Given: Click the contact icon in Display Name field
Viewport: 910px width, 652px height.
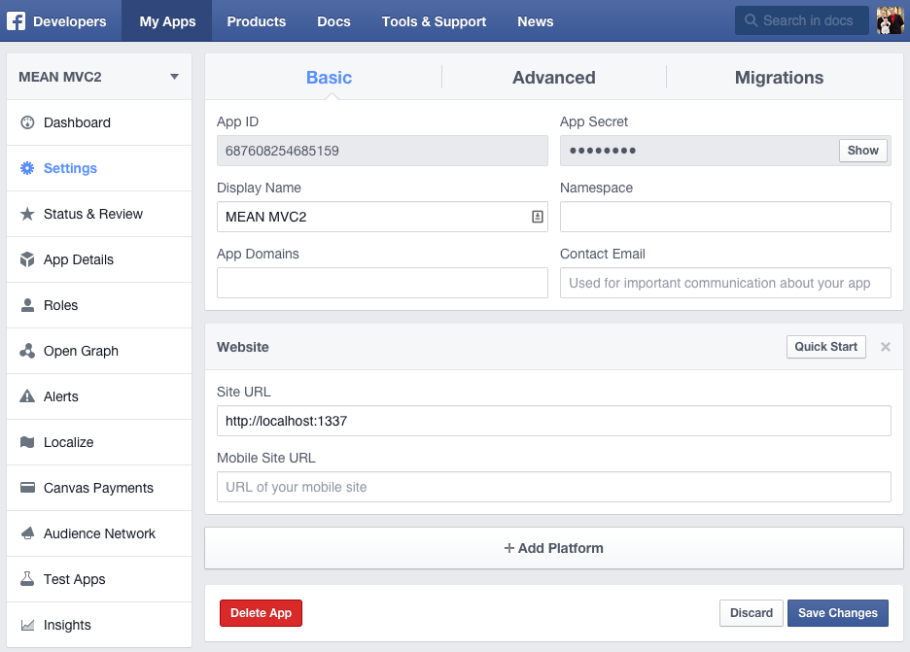Looking at the screenshot, I should pyautogui.click(x=538, y=217).
